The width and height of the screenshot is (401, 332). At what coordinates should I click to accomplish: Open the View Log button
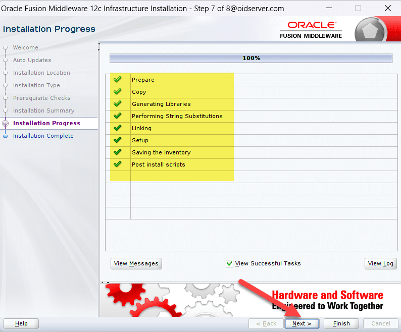[380, 263]
